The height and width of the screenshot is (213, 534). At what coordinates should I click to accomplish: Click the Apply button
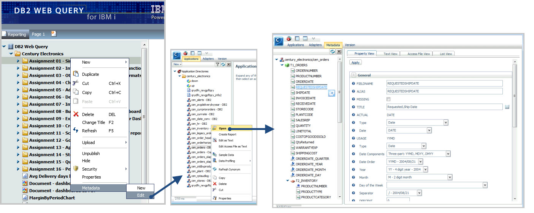coord(355,63)
